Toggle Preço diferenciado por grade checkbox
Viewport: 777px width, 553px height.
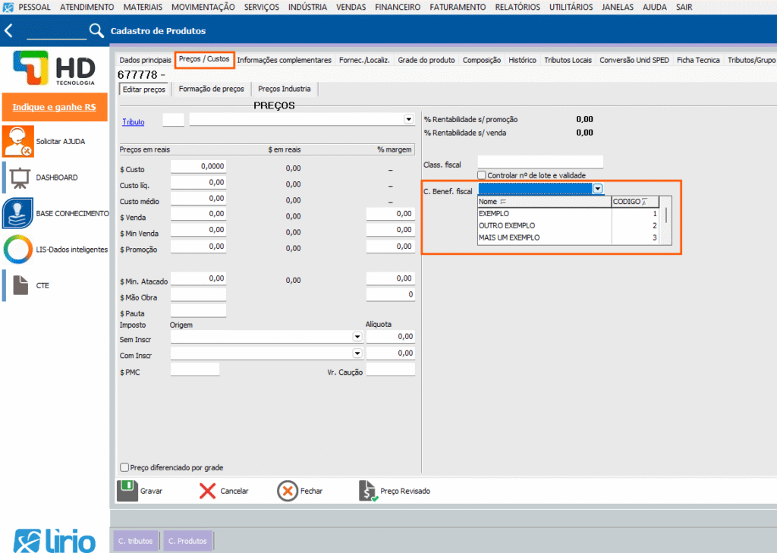point(124,468)
